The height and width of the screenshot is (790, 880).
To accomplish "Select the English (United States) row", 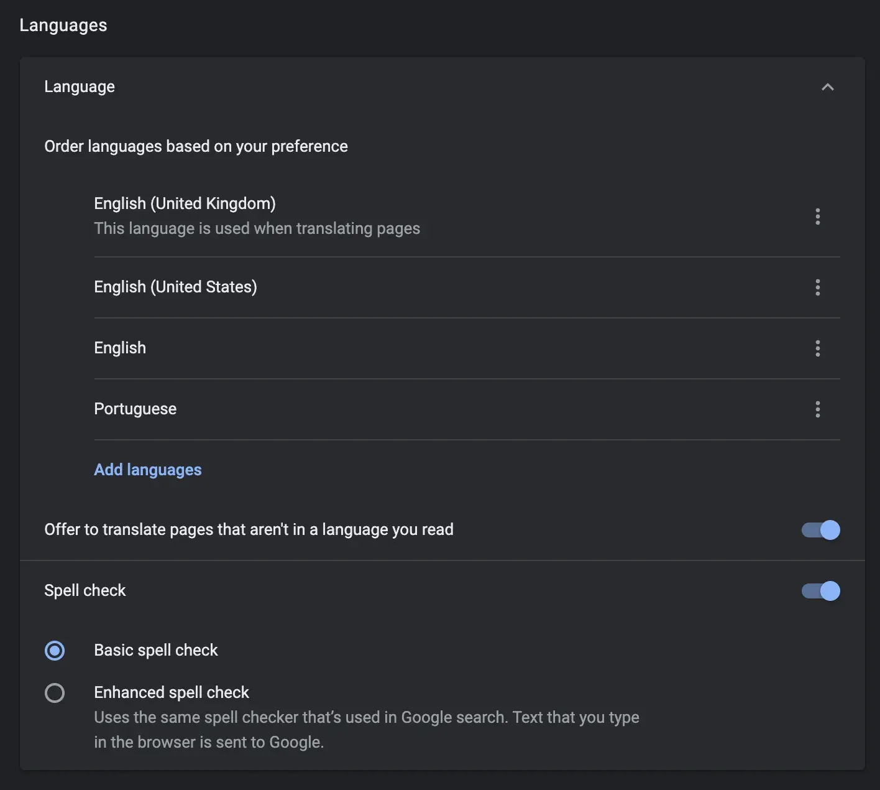I will pyautogui.click(x=175, y=287).
